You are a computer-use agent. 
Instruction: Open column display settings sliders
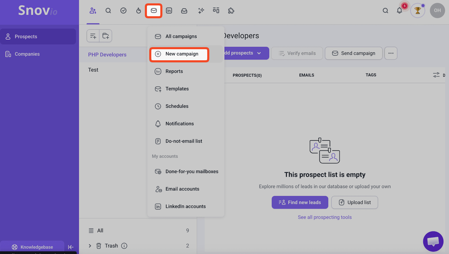pyautogui.click(x=436, y=75)
